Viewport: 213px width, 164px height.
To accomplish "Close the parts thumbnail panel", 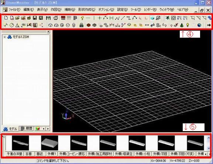I will (x=3, y=136).
